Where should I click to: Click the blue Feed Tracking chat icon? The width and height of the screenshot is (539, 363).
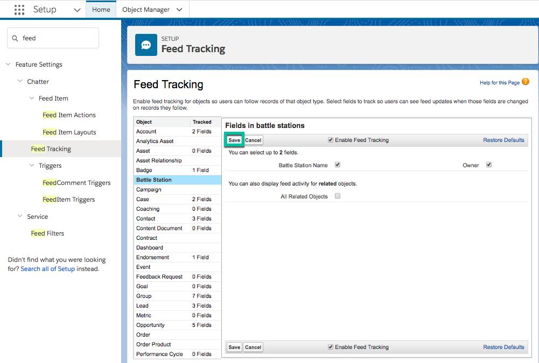coord(145,45)
